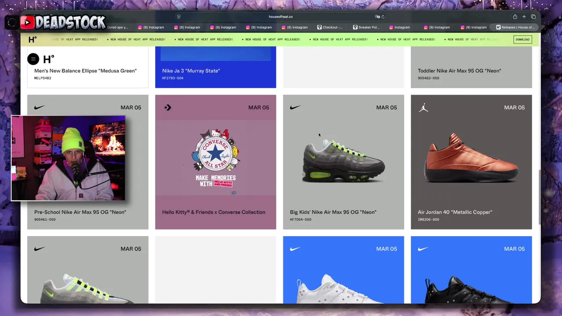The image size is (562, 316).
Task: Switch to the Instagram tab without notification count
Action: coord(399,27)
